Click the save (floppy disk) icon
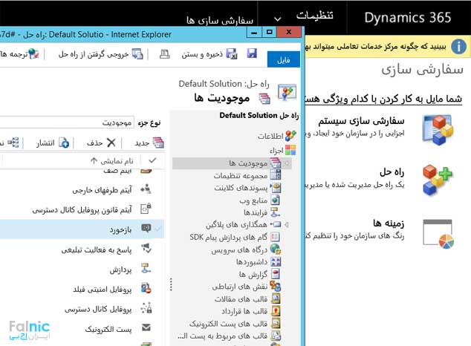This screenshot has height=346, width=471. (x=252, y=53)
